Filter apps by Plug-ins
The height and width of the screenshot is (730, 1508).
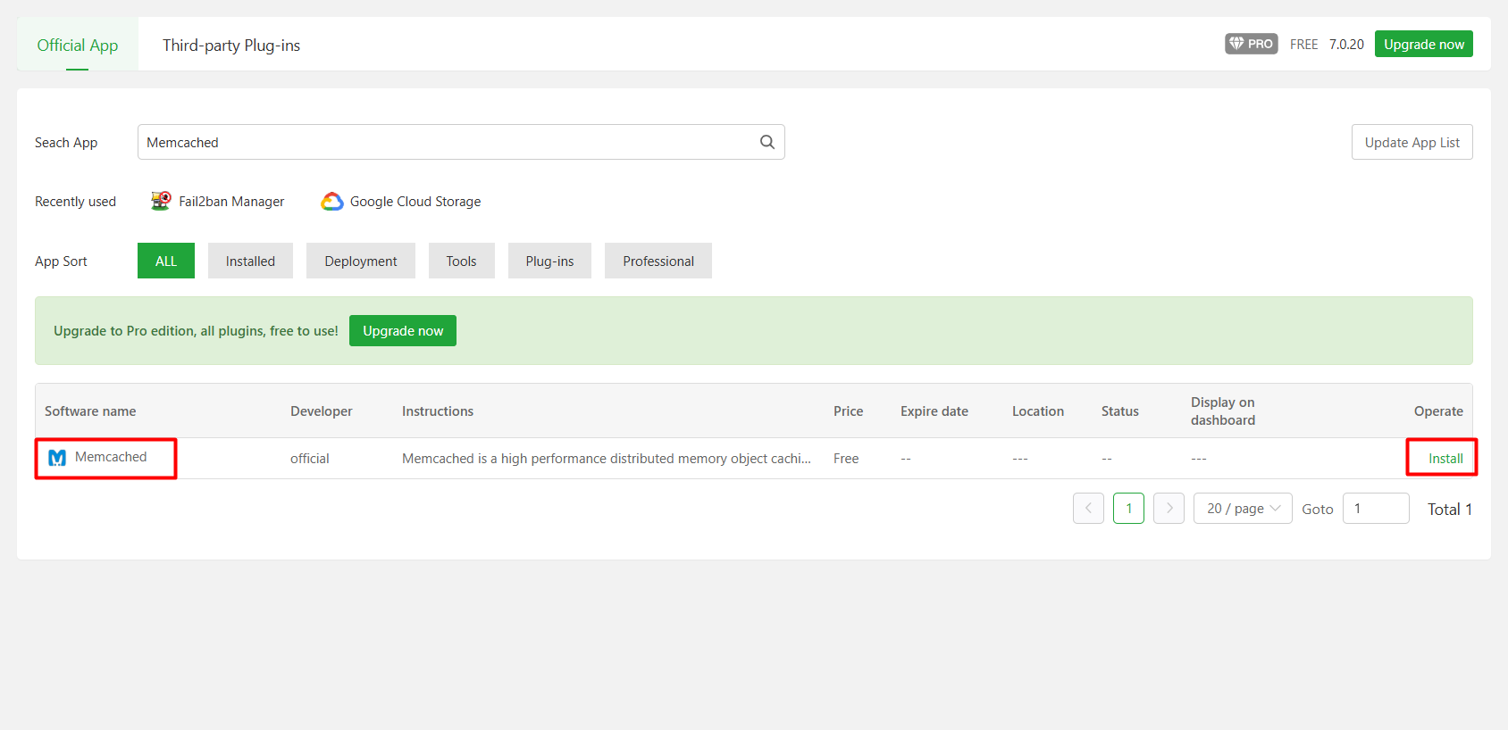(549, 261)
